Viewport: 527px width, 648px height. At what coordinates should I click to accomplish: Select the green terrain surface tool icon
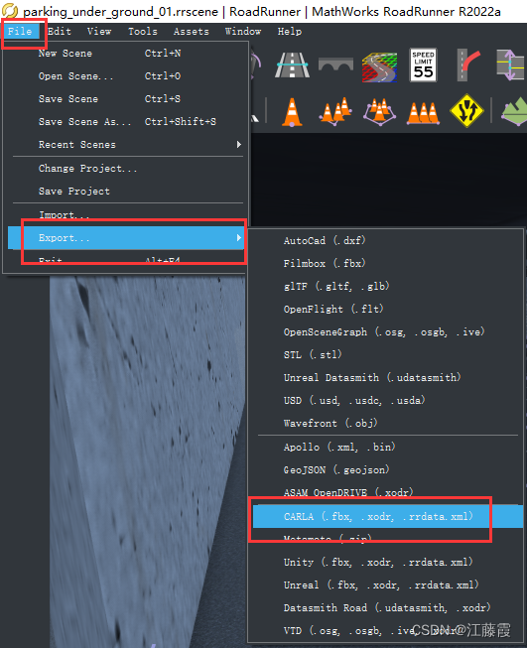[x=514, y=111]
